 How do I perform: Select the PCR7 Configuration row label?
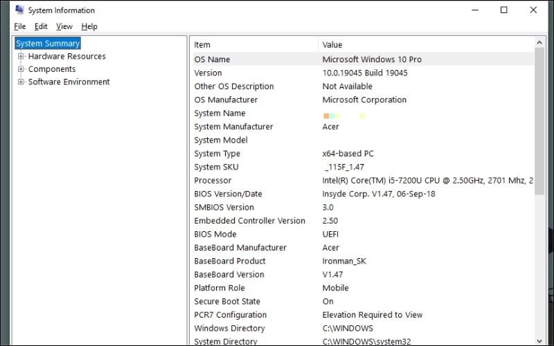tap(231, 315)
